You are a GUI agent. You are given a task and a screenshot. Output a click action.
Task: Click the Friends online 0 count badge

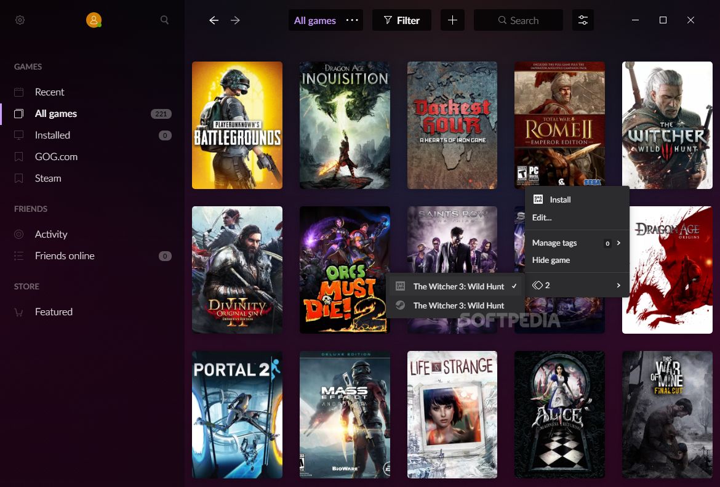165,256
